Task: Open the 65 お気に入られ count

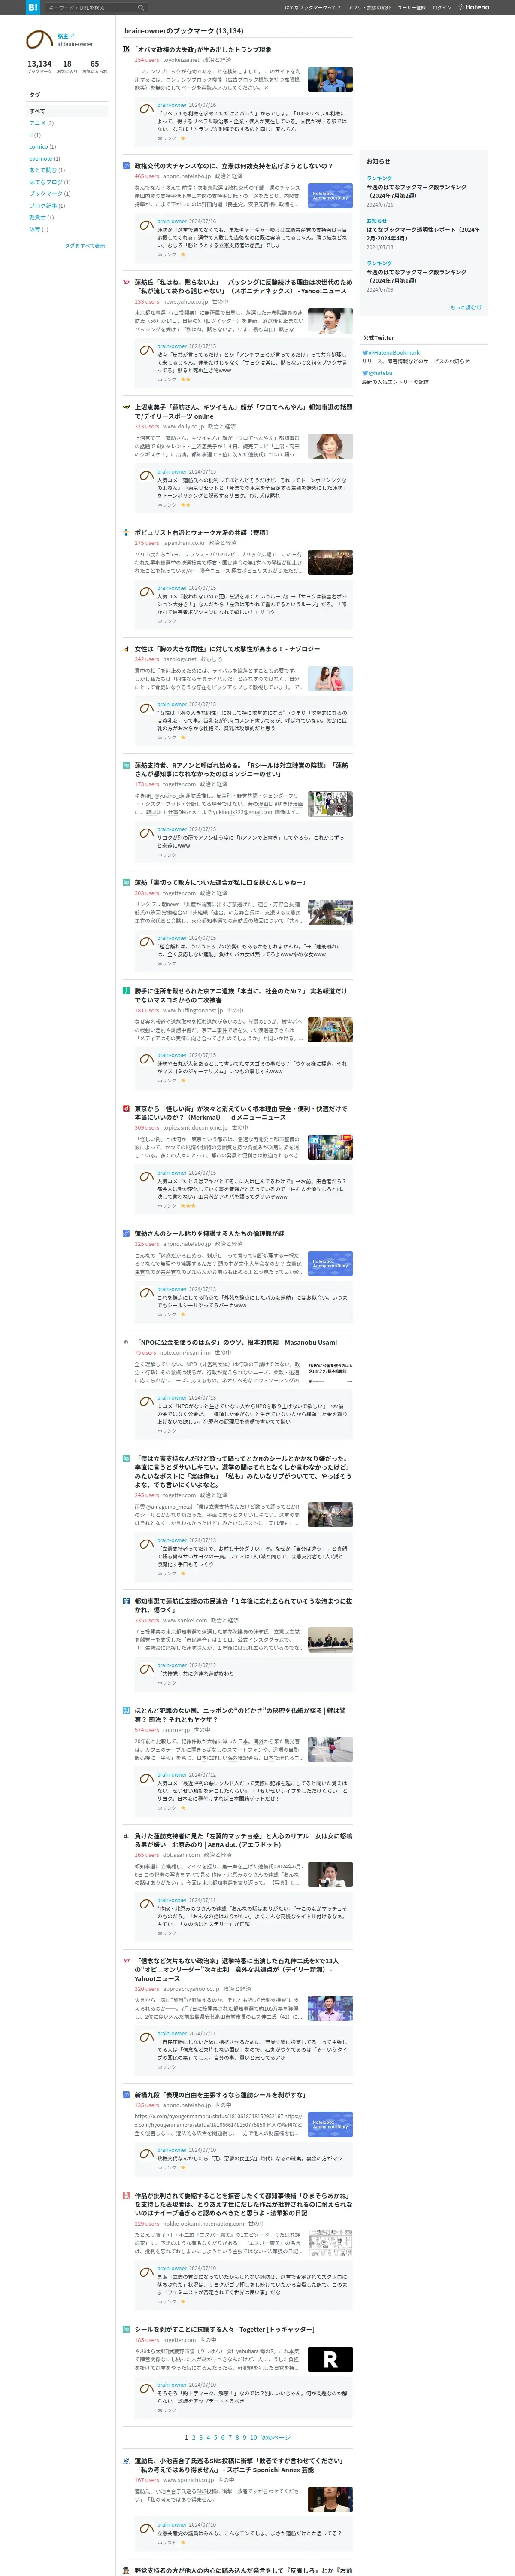Action: [x=95, y=66]
